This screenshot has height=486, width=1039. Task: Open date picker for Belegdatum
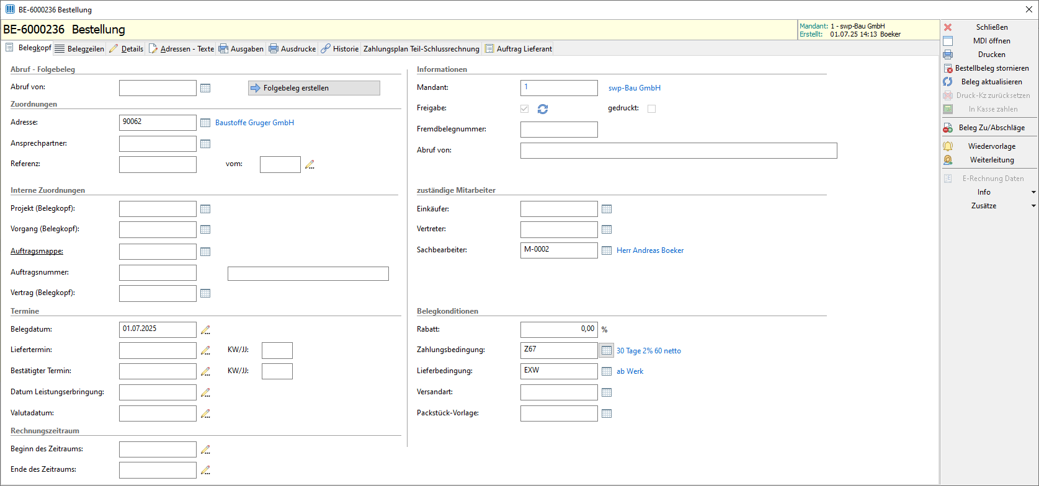205,330
